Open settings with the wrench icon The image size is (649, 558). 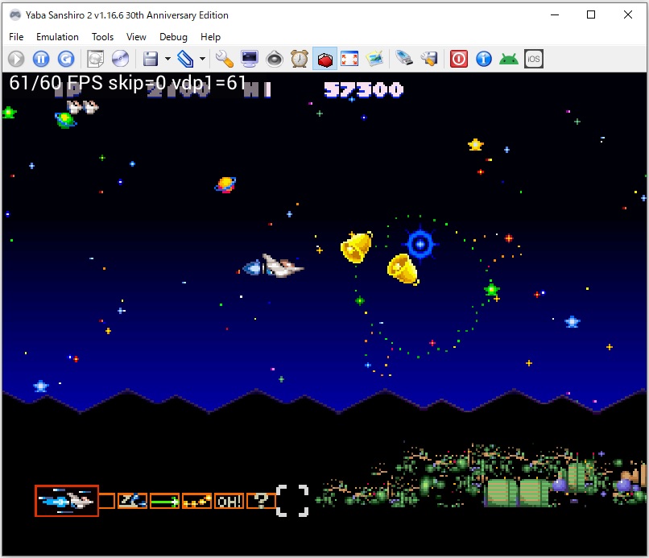(x=225, y=59)
